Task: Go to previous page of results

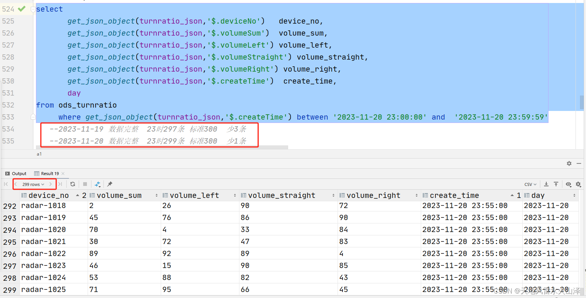Action: pyautogui.click(x=16, y=184)
